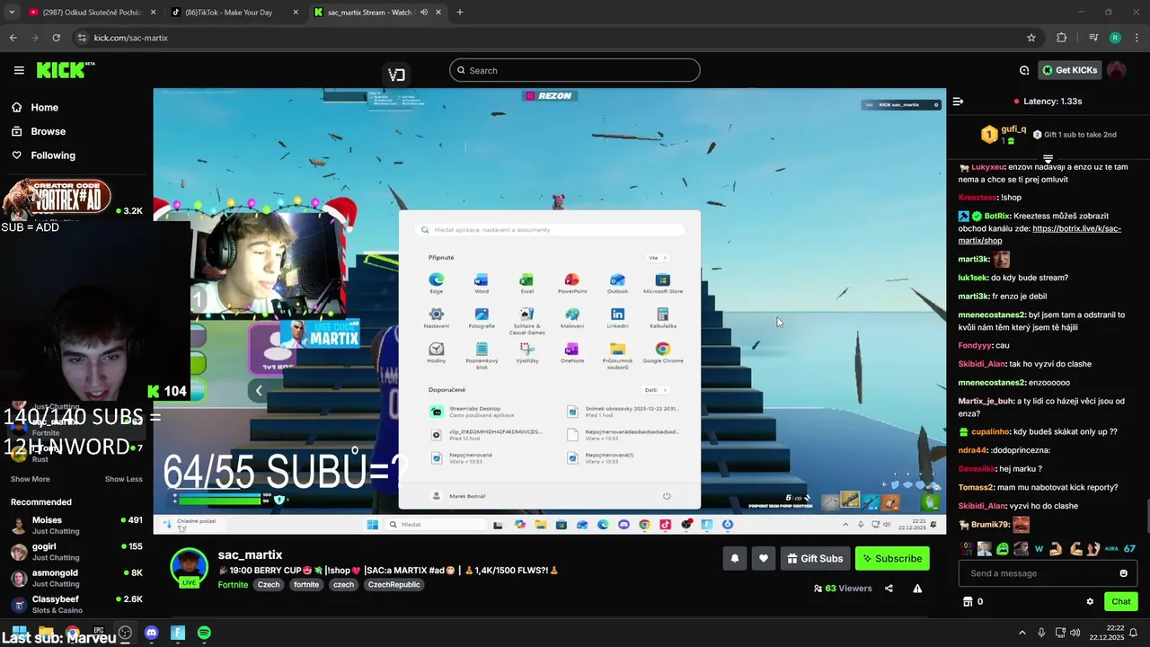Open the Chrome extensions puzzle icon
Viewport: 1150px width, 647px height.
1061,38
